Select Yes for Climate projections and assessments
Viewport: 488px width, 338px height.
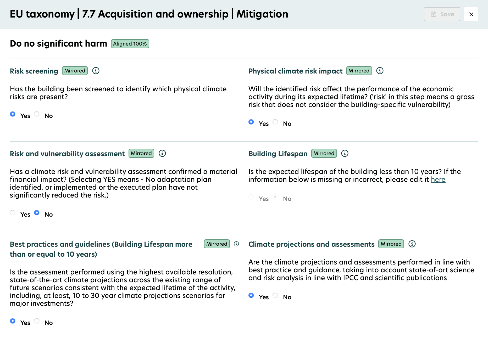251,295
